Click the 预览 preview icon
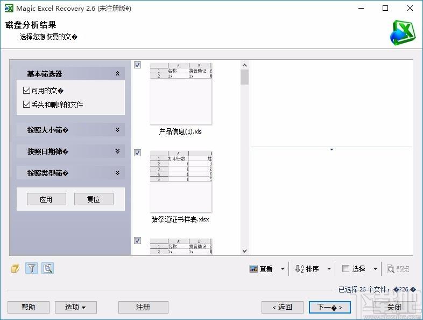 pos(390,269)
